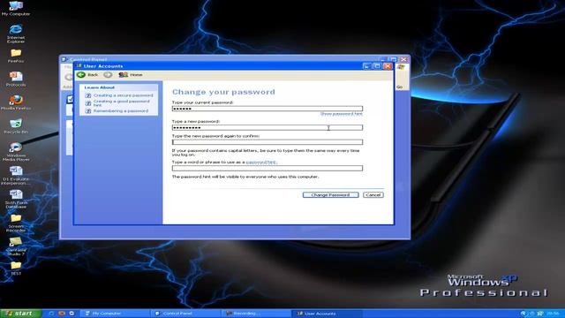
Task: Switch to My Computer taskbar button
Action: pyautogui.click(x=116, y=314)
